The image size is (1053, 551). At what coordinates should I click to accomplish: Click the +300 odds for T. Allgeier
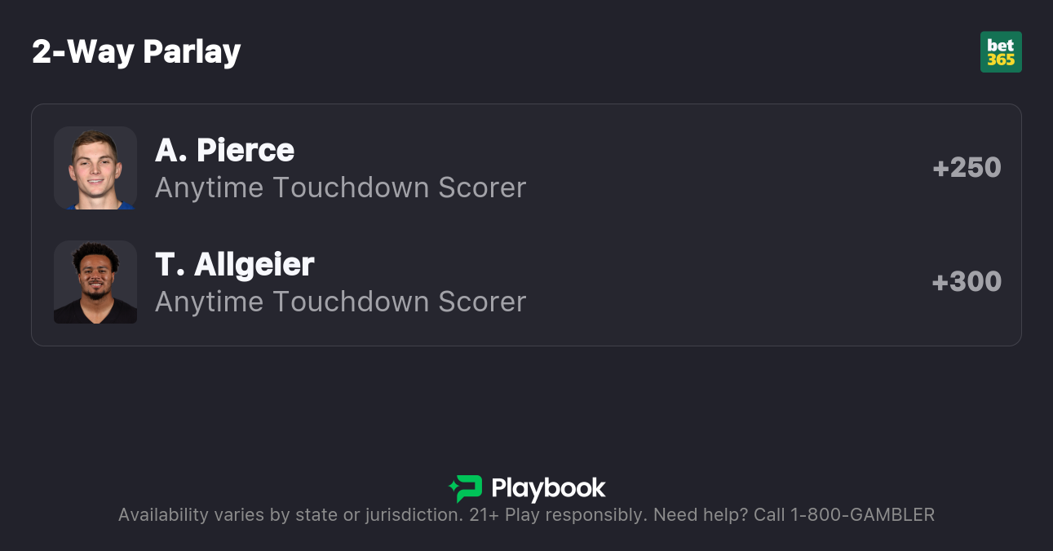[967, 282]
